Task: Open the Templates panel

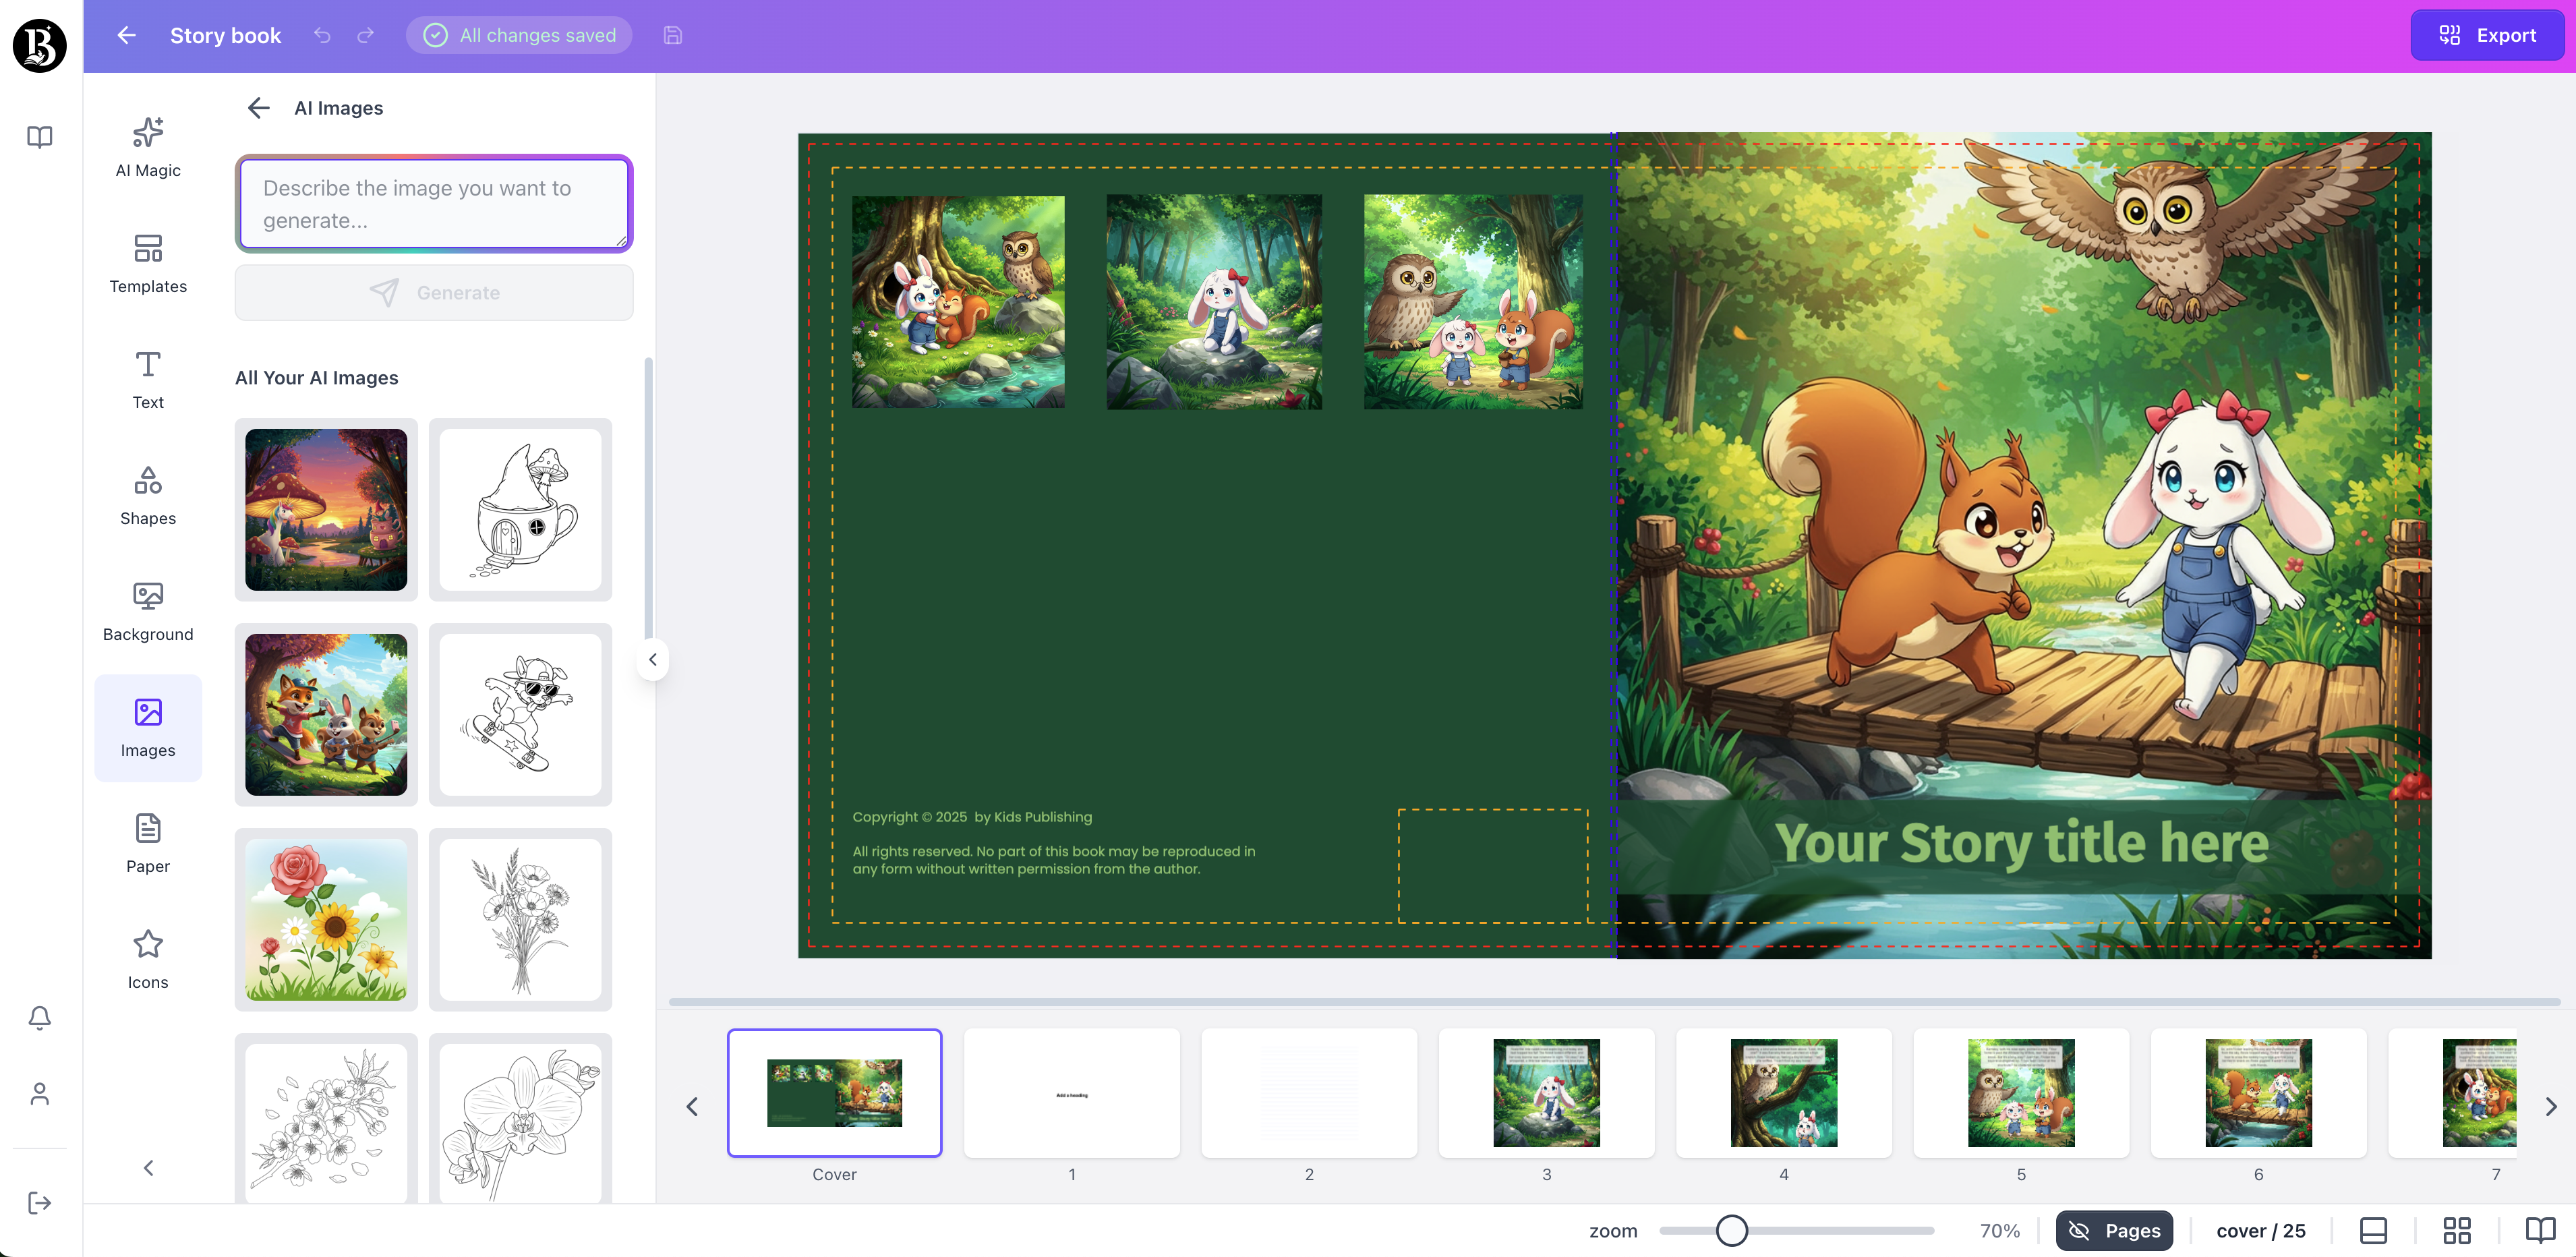Action: coord(147,263)
